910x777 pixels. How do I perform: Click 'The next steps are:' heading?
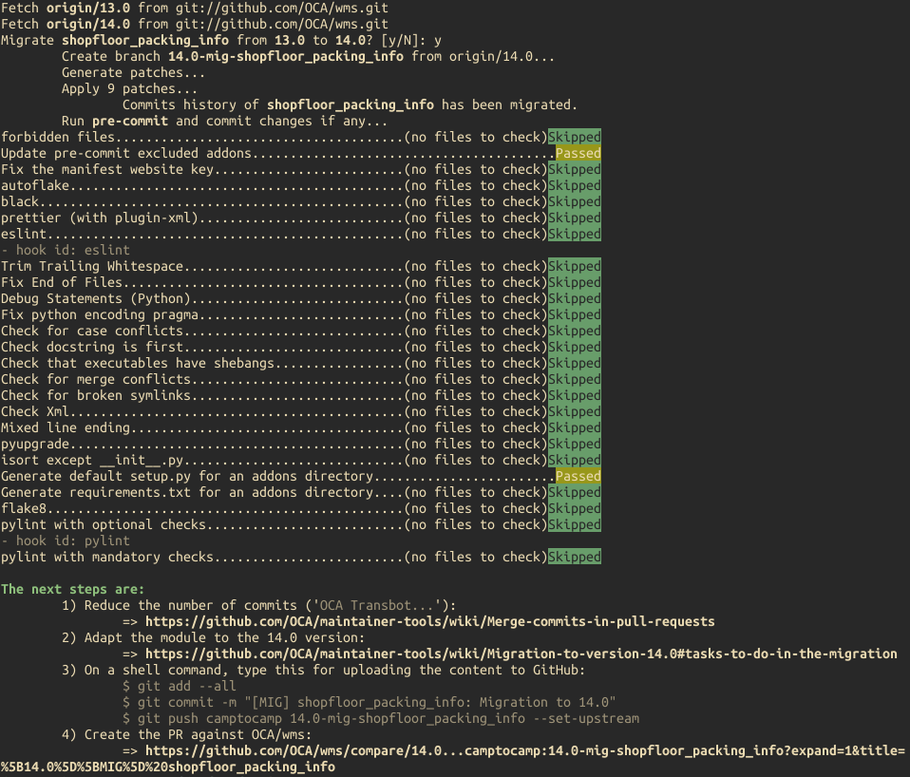pos(72,589)
